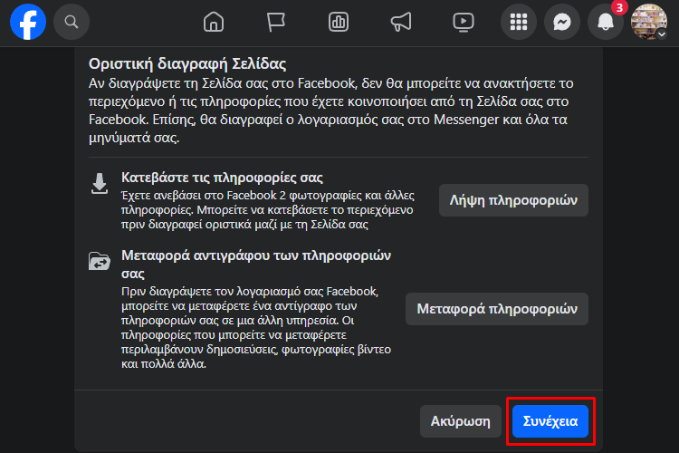
Task: Open the Insights bar chart icon
Action: (x=339, y=22)
